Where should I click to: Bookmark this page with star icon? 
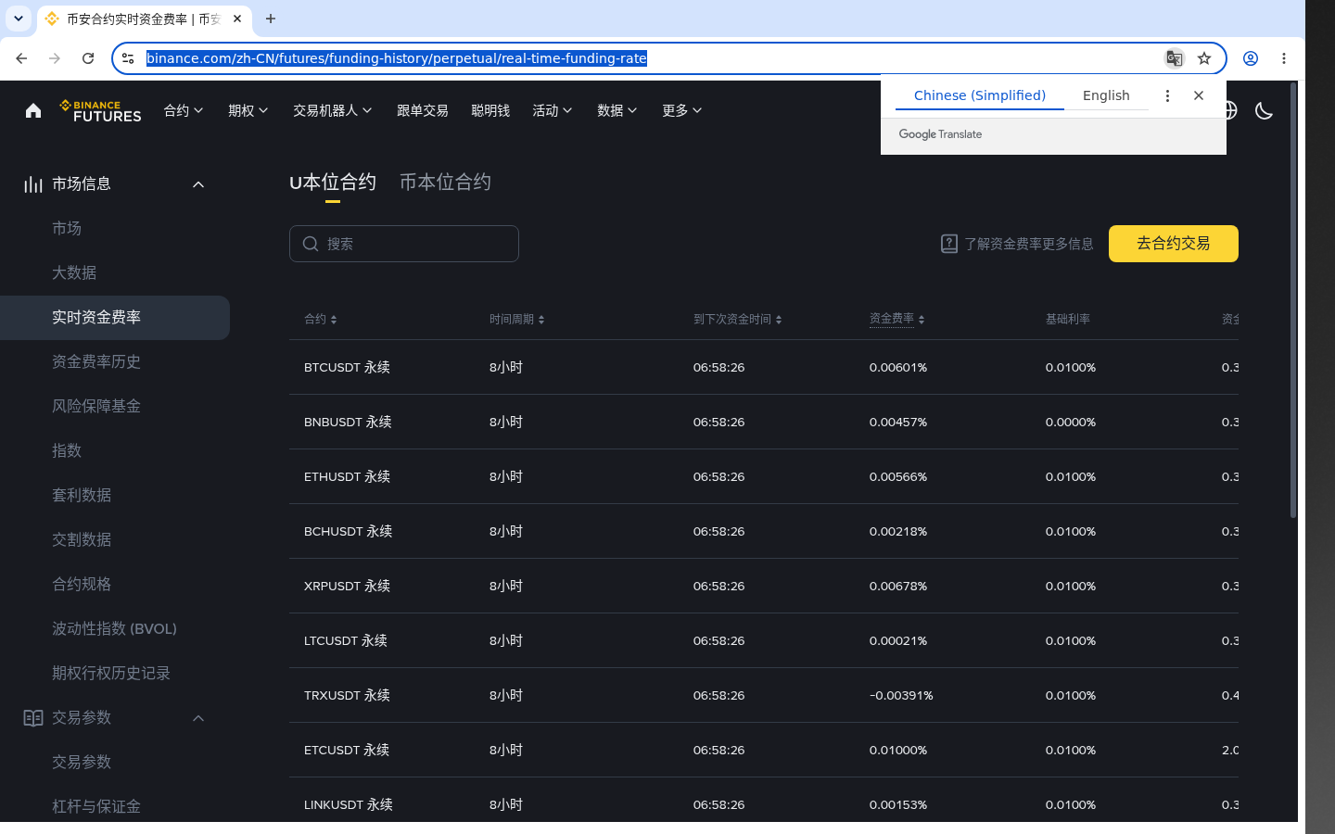tap(1204, 58)
